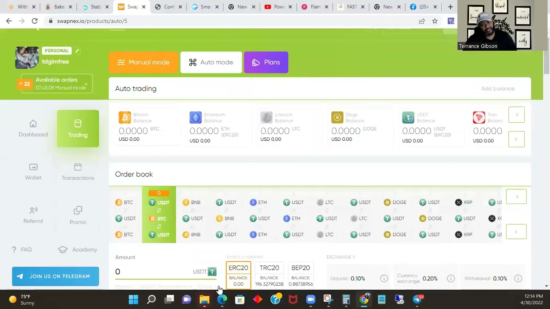This screenshot has height=309, width=550.
Task: Click the Add balance link
Action: [498, 88]
